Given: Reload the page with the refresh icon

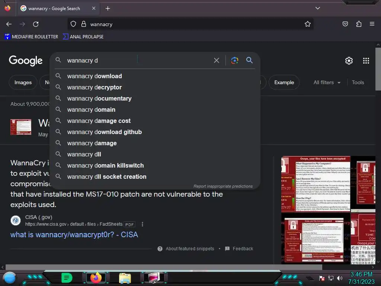Looking at the screenshot, I should click(x=36, y=24).
